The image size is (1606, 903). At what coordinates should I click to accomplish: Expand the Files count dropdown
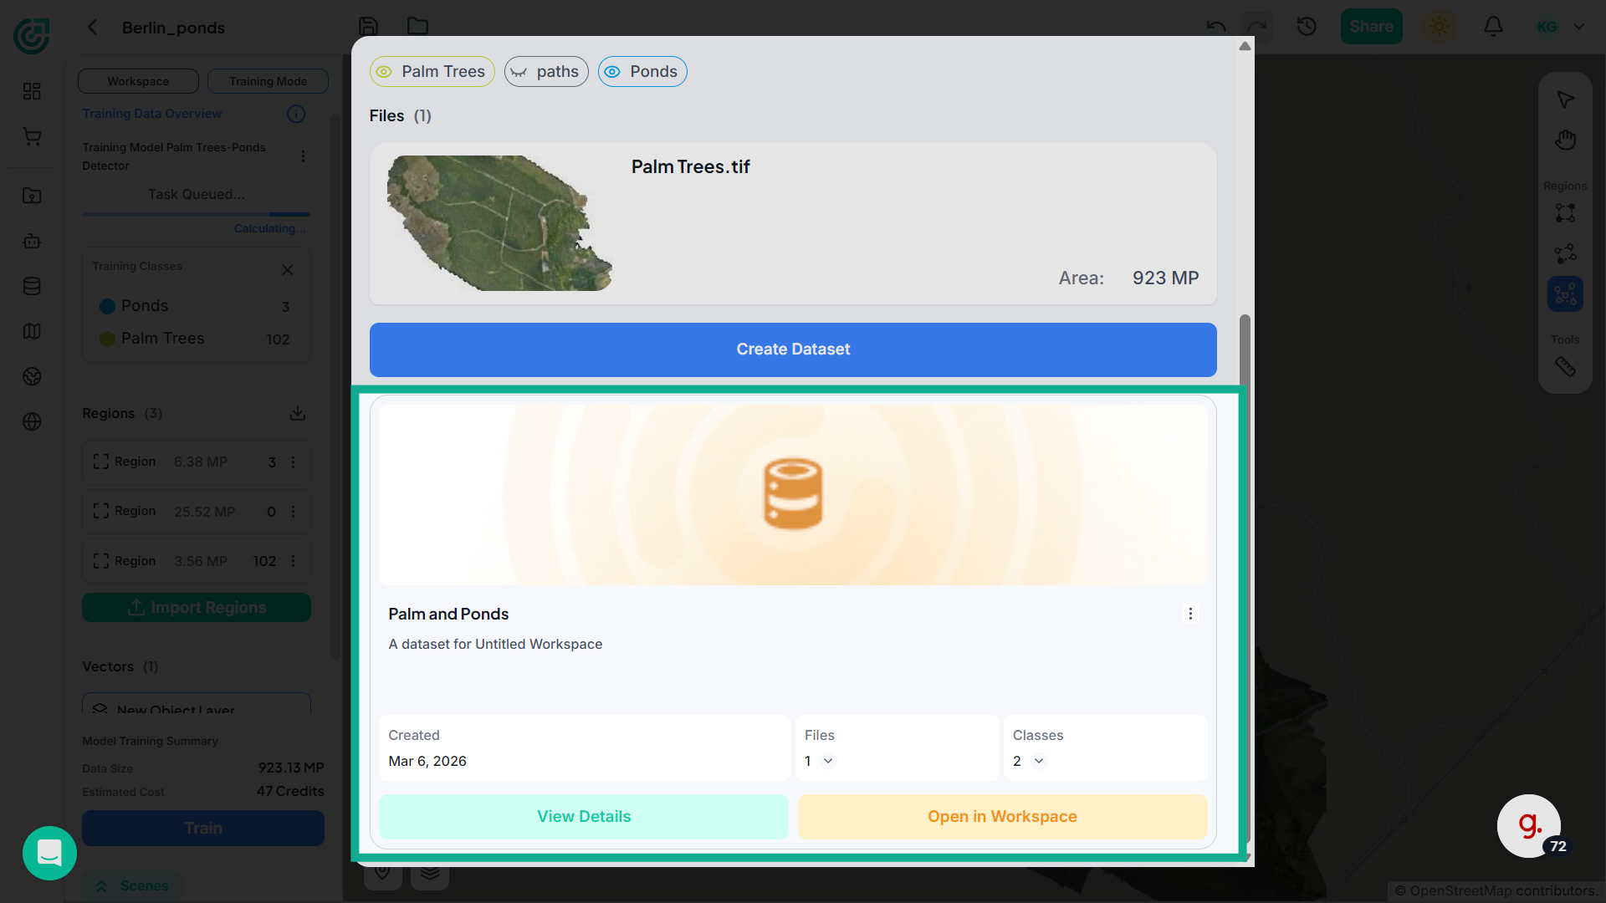(x=828, y=761)
